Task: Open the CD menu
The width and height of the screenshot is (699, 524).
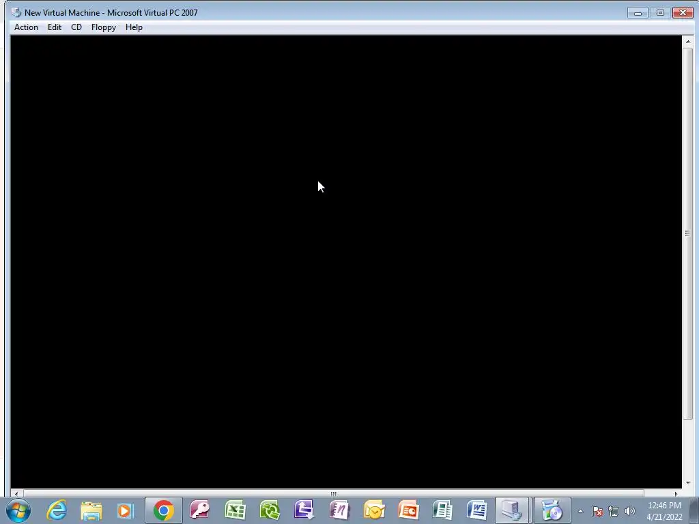Action: 76,27
